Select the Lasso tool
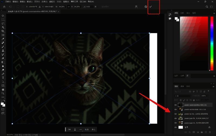This screenshot has height=136, width=216. click(3, 23)
